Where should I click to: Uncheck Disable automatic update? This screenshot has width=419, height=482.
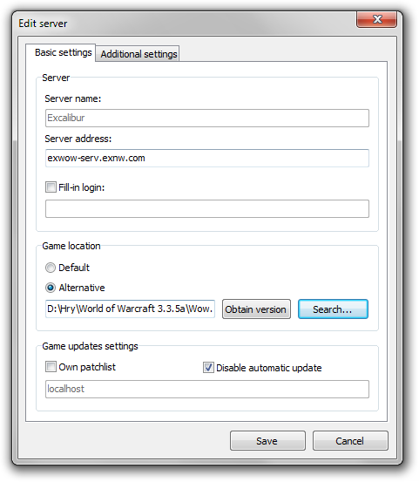coord(208,367)
